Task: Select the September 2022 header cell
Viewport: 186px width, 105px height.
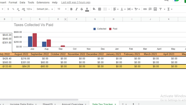Action: click(x=40, y=54)
